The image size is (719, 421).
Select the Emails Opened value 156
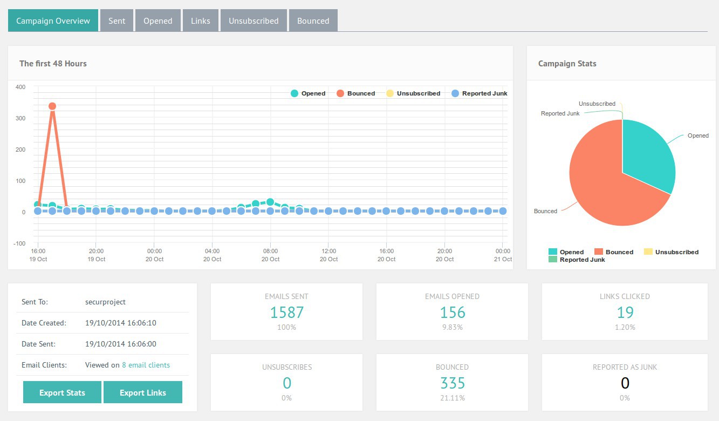(452, 313)
